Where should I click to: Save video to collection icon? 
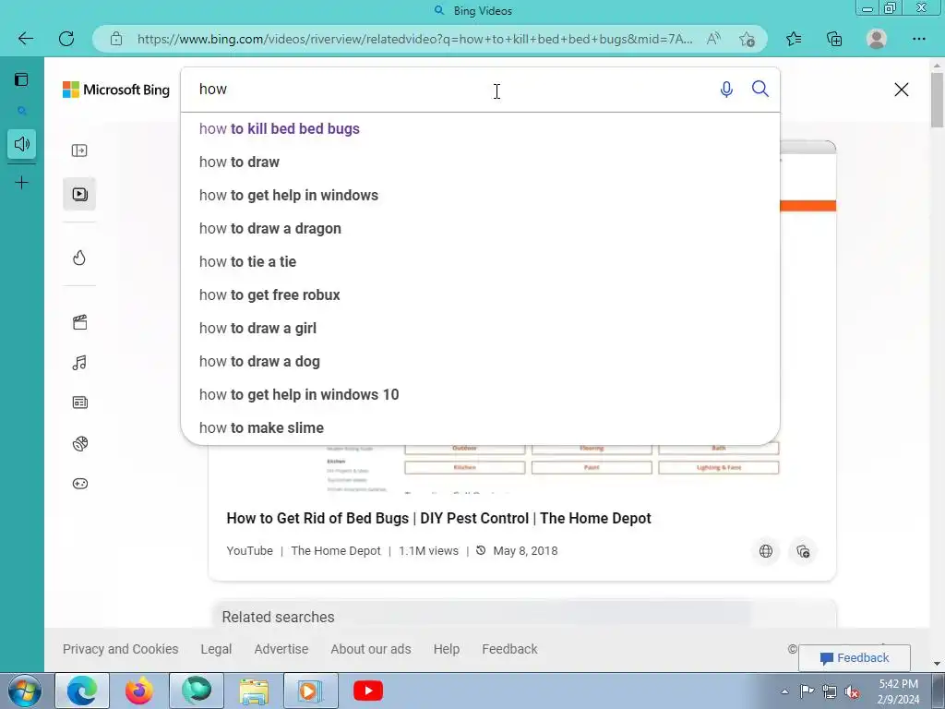click(x=803, y=551)
